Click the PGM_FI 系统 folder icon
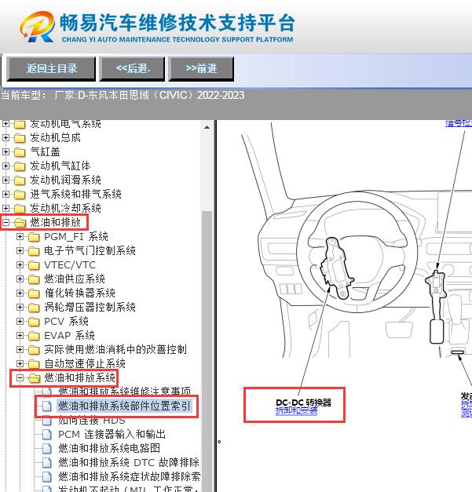The width and height of the screenshot is (472, 492). click(x=34, y=237)
